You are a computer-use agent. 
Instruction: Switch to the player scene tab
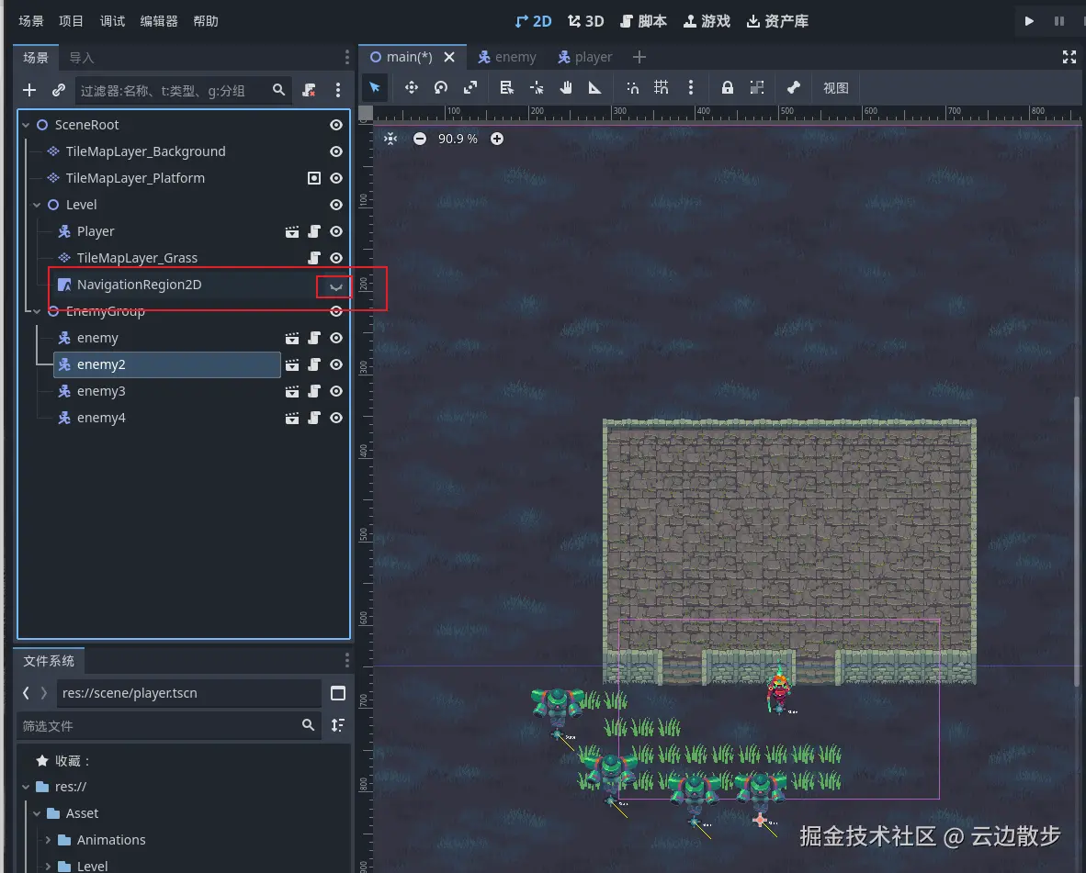585,57
